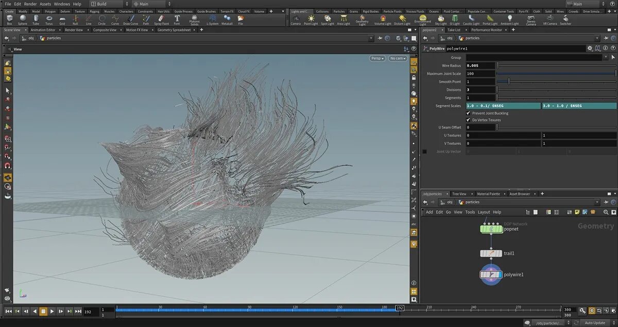This screenshot has height=327, width=618.
Task: Click the Sky Light shelf icon
Action: click(x=441, y=20)
